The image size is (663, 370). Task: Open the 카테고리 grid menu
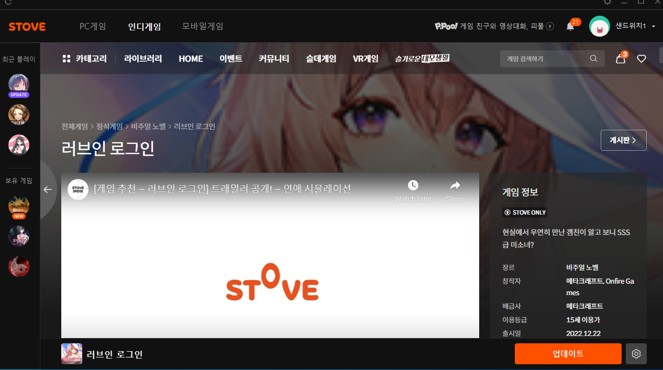pyautogui.click(x=84, y=59)
